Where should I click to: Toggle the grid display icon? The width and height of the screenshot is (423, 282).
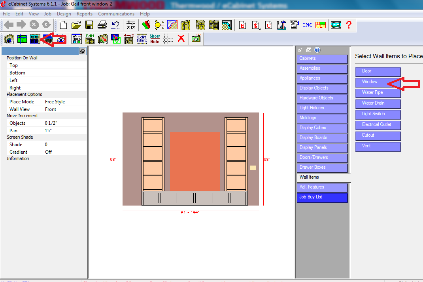coord(168,39)
